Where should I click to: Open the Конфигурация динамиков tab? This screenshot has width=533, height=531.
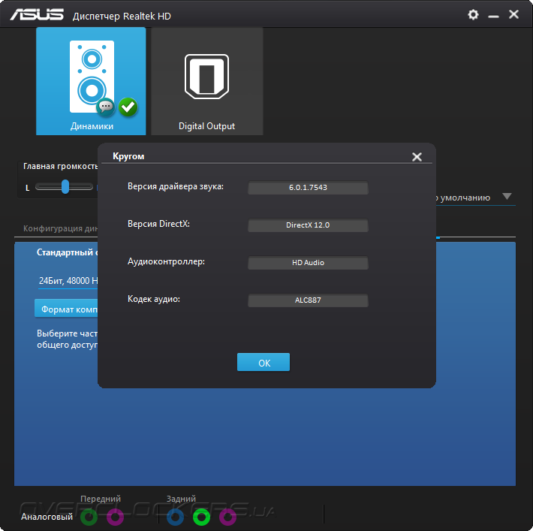pyautogui.click(x=60, y=228)
